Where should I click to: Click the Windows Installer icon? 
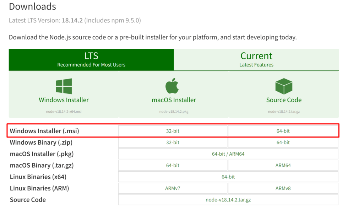pos(64,85)
